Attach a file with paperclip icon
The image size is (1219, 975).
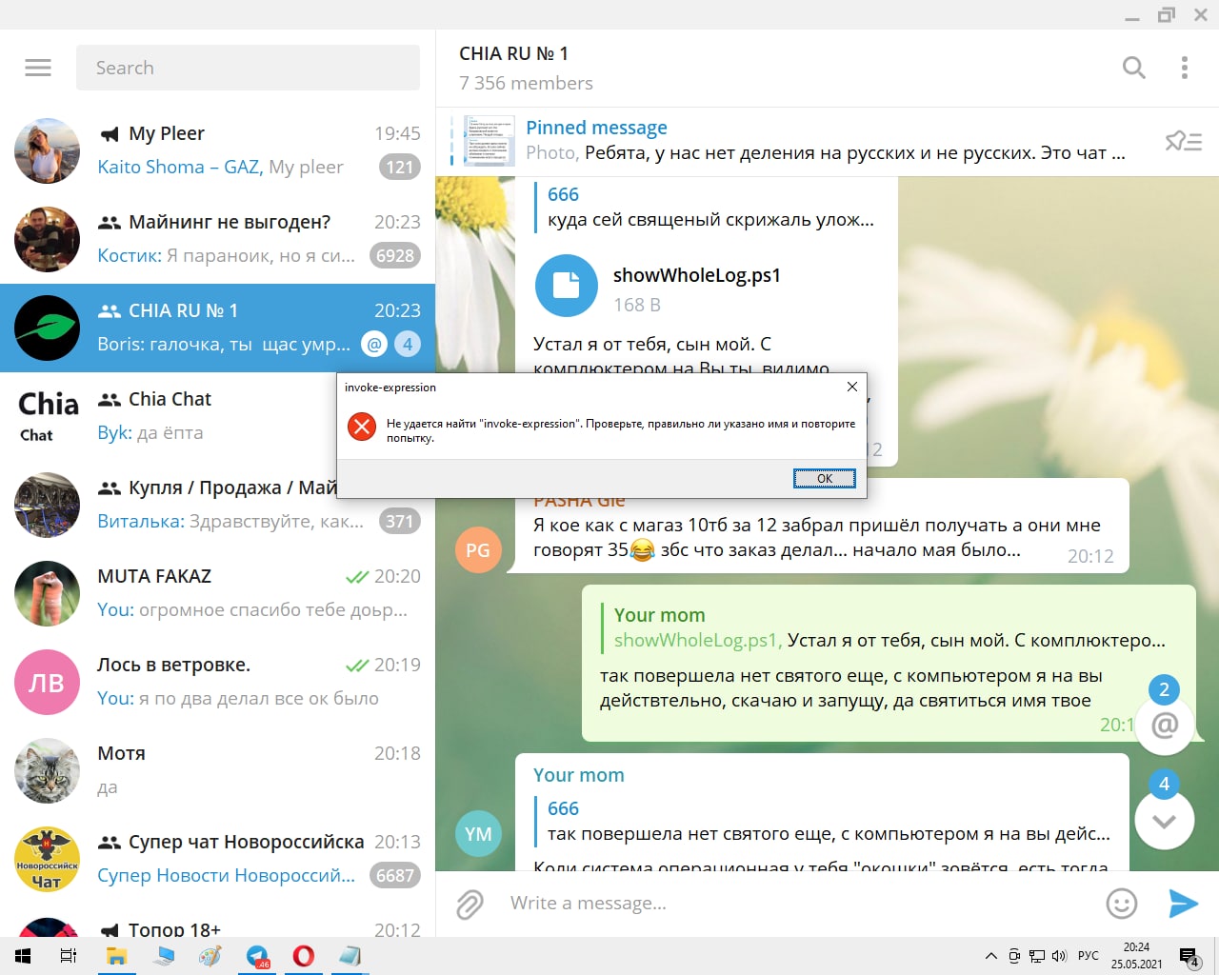[x=470, y=904]
